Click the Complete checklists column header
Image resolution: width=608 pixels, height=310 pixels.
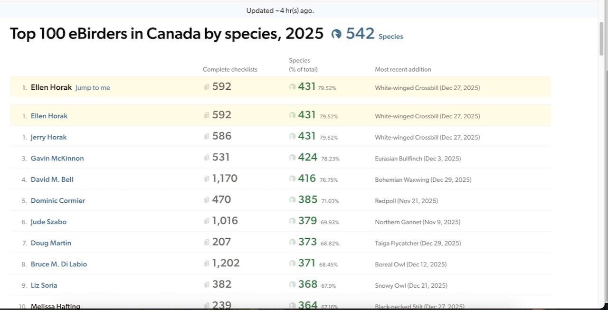tap(230, 69)
